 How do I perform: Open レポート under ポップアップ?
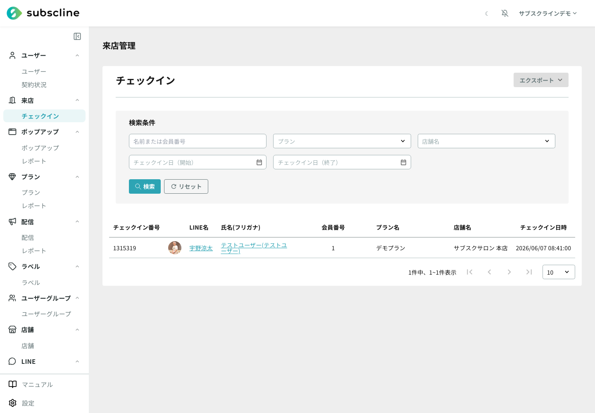point(34,161)
